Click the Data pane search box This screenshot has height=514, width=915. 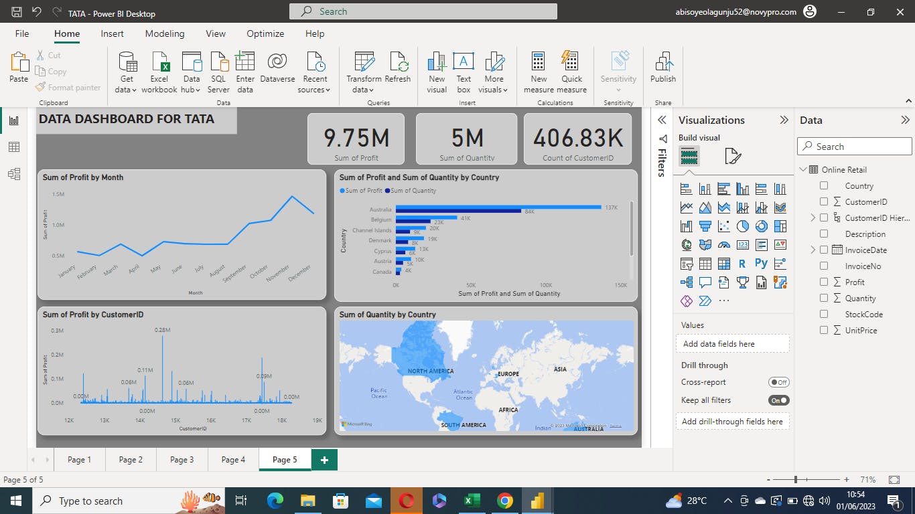(855, 147)
